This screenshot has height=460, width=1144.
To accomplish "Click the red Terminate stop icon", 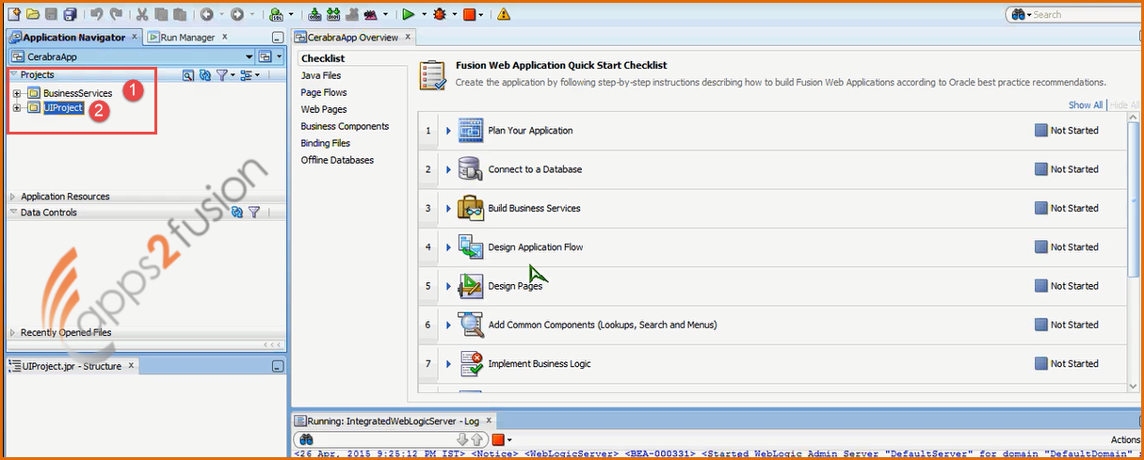I will point(470,14).
